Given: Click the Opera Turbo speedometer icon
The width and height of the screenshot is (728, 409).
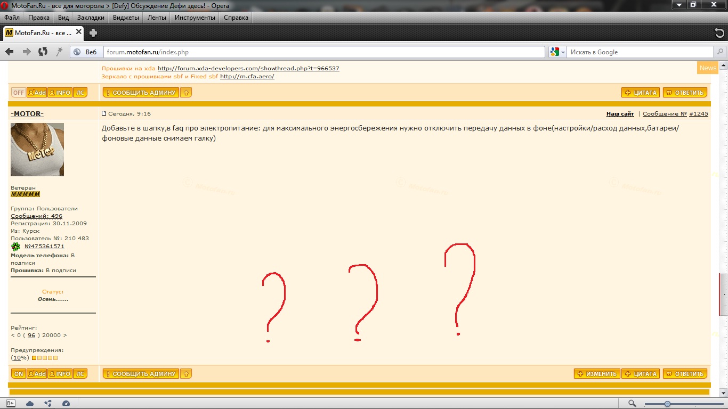Looking at the screenshot, I should pyautogui.click(x=66, y=404).
